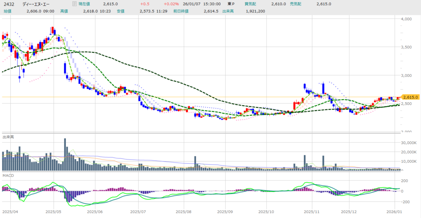Image resolution: width=421 pixels, height=218 pixels.
Task: Click the 出来高 volume panel title
Action: (x=8, y=137)
